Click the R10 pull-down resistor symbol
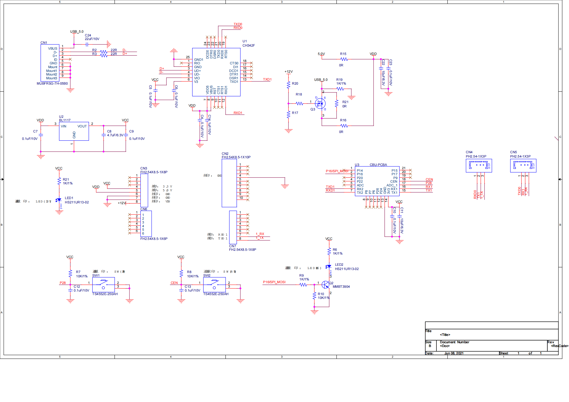 pos(314,296)
